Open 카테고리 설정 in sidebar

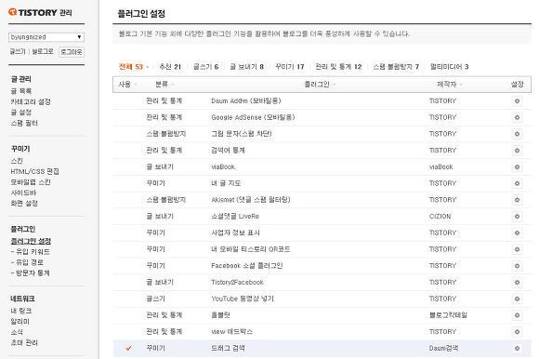pyautogui.click(x=31, y=101)
